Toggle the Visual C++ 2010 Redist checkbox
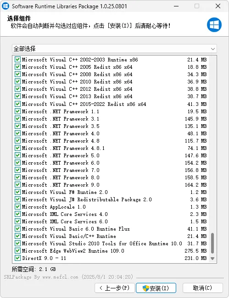This screenshot has width=229, height=298. (x=17, y=82)
